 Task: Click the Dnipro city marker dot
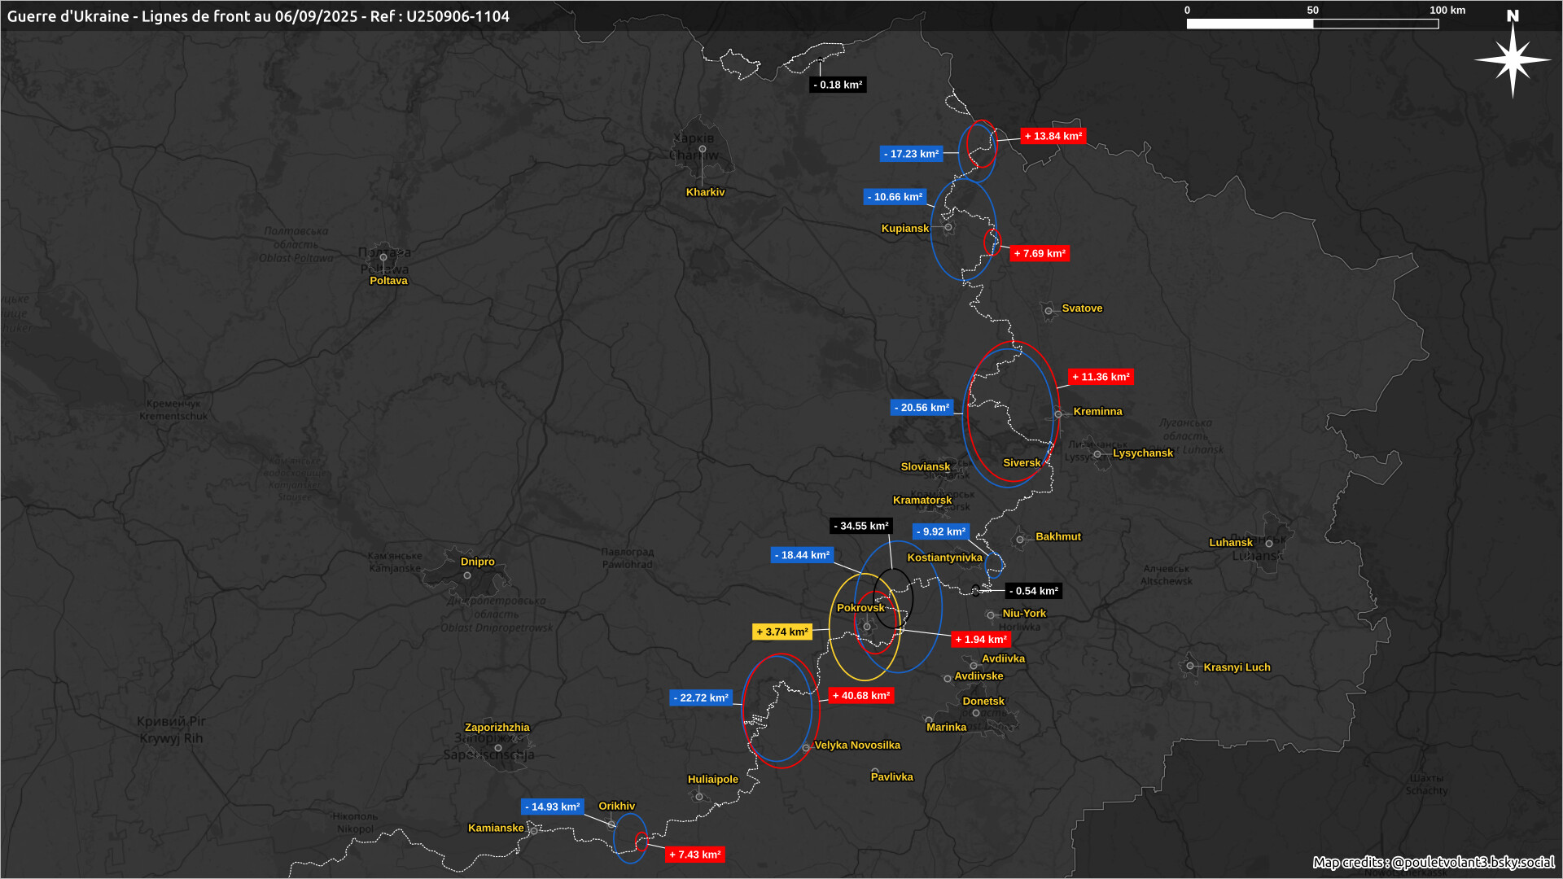coord(467,575)
